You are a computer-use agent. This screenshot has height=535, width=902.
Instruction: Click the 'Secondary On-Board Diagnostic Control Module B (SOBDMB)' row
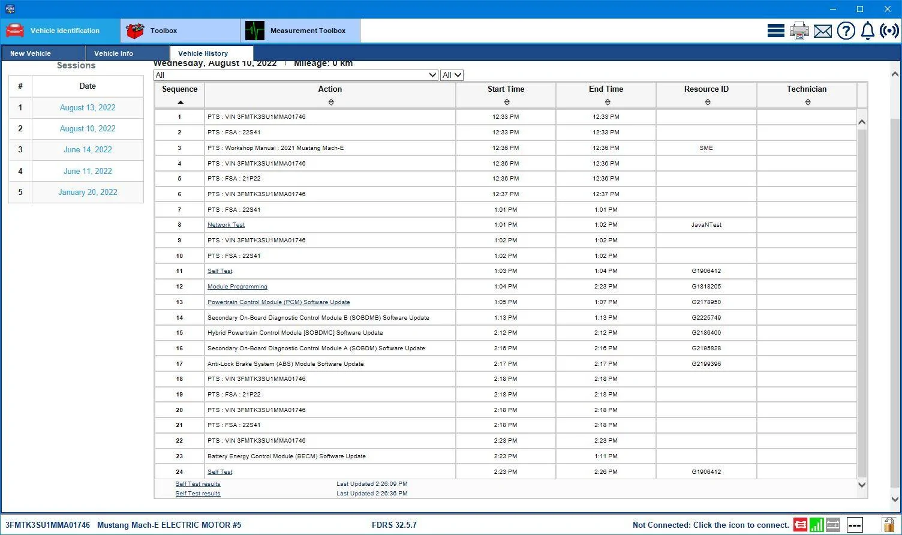pyautogui.click(x=506, y=318)
